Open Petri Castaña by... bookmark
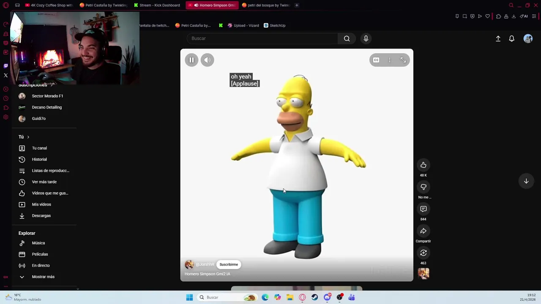541x304 pixels. tap(193, 25)
